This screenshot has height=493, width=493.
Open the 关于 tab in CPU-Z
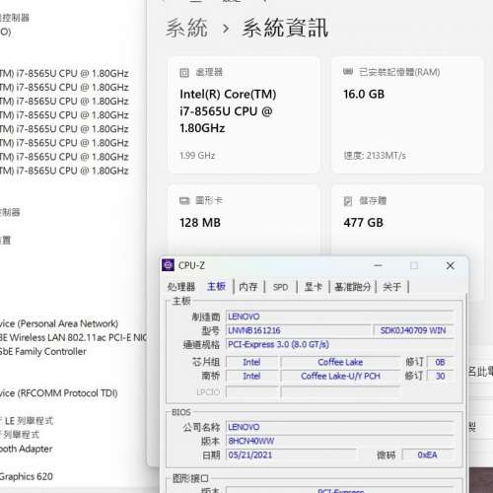391,287
